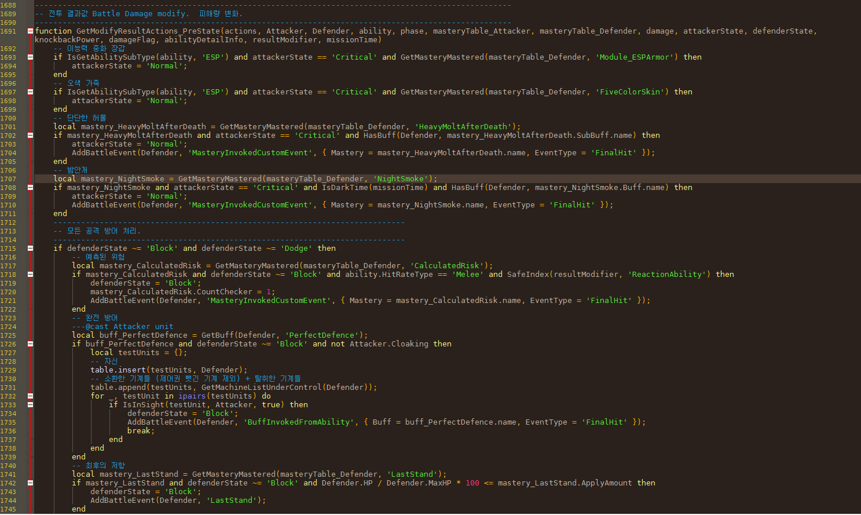The image size is (861, 515).
Task: Click line number 1695 in the gutter
Action: [8, 75]
